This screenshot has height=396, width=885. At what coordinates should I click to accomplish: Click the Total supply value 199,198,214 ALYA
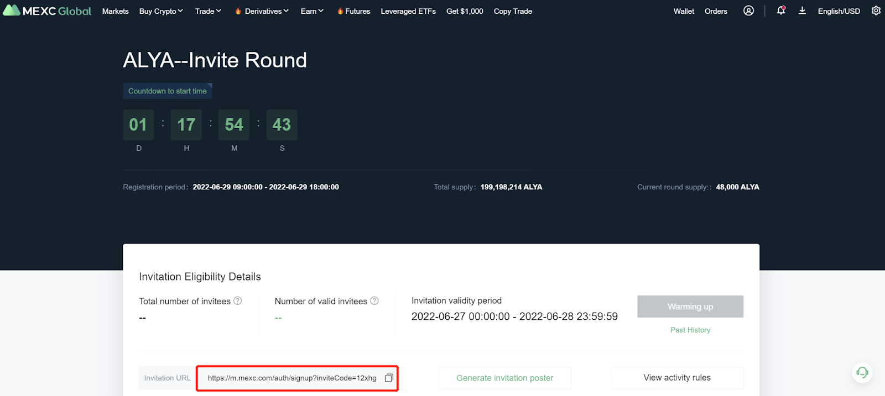click(x=511, y=187)
